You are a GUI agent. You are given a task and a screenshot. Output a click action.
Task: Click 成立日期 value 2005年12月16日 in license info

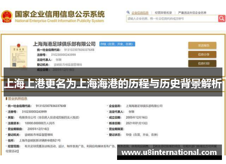[137, 117]
